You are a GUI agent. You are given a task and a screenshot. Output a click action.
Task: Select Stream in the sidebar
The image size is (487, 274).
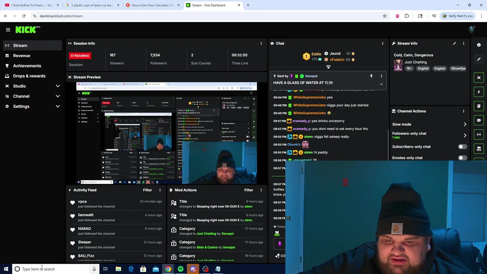(32, 45)
